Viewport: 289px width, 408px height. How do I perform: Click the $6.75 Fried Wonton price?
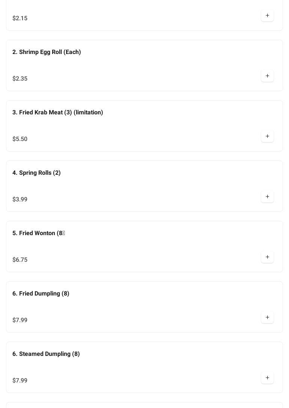click(20, 260)
